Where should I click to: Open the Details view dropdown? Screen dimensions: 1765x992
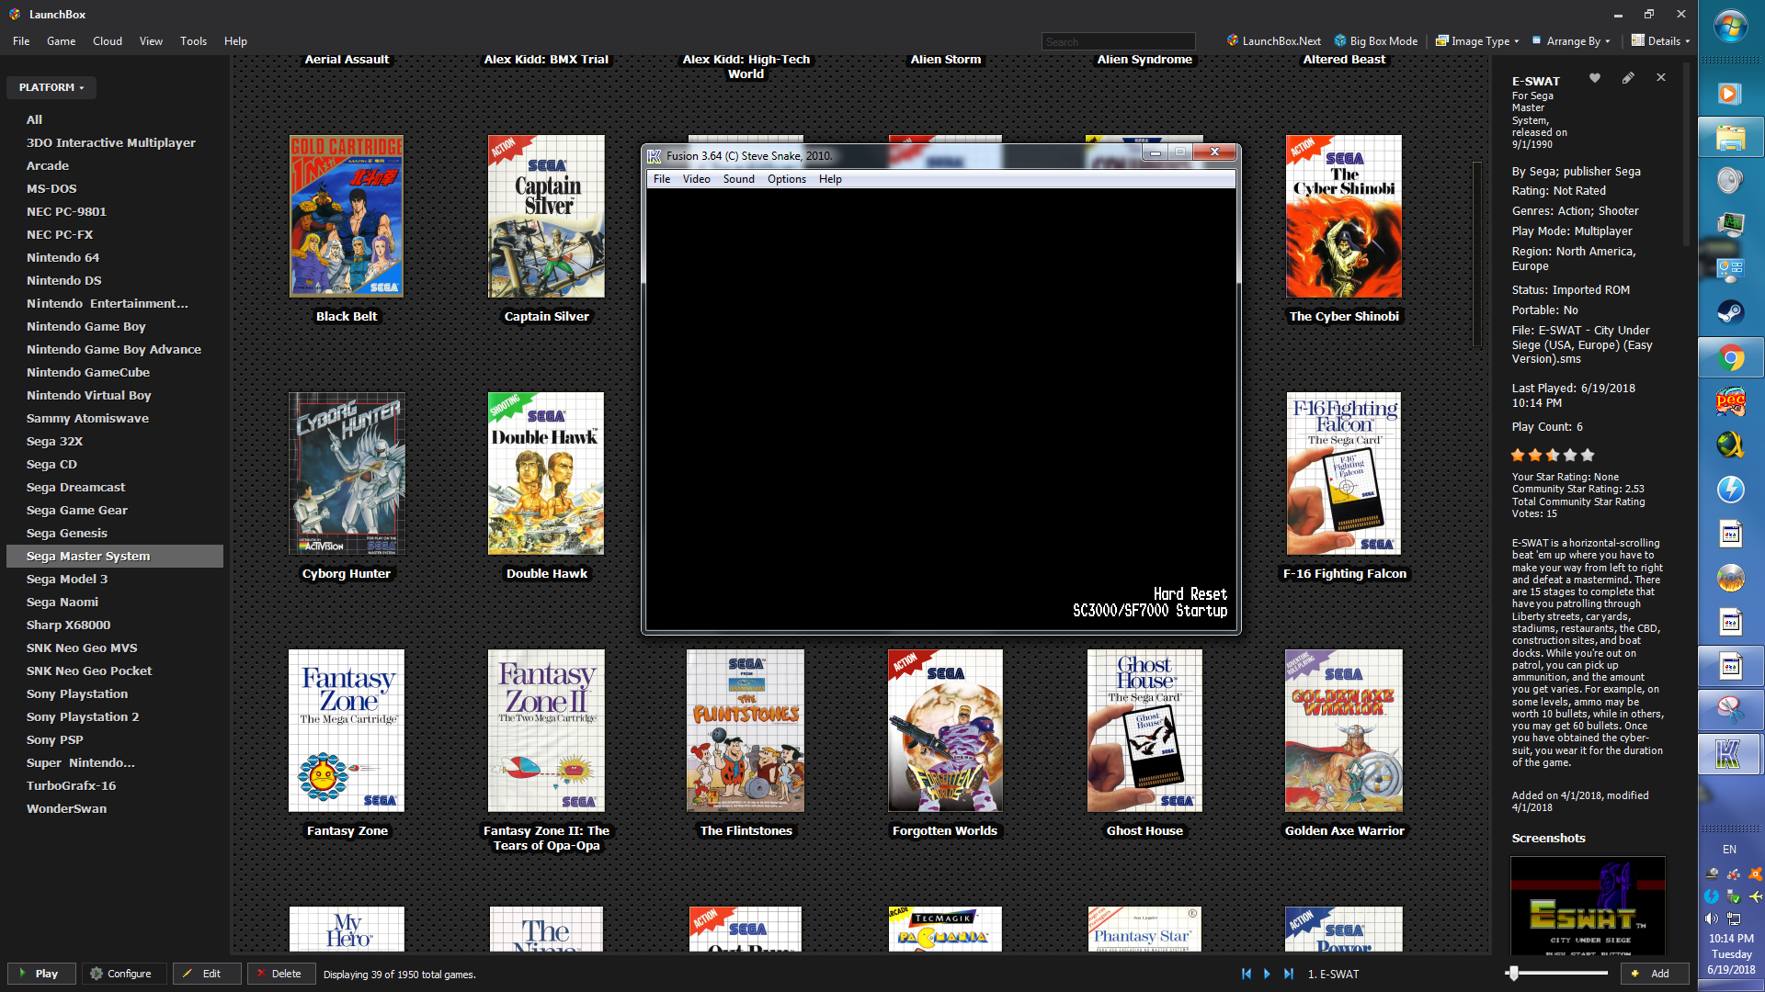tap(1661, 41)
